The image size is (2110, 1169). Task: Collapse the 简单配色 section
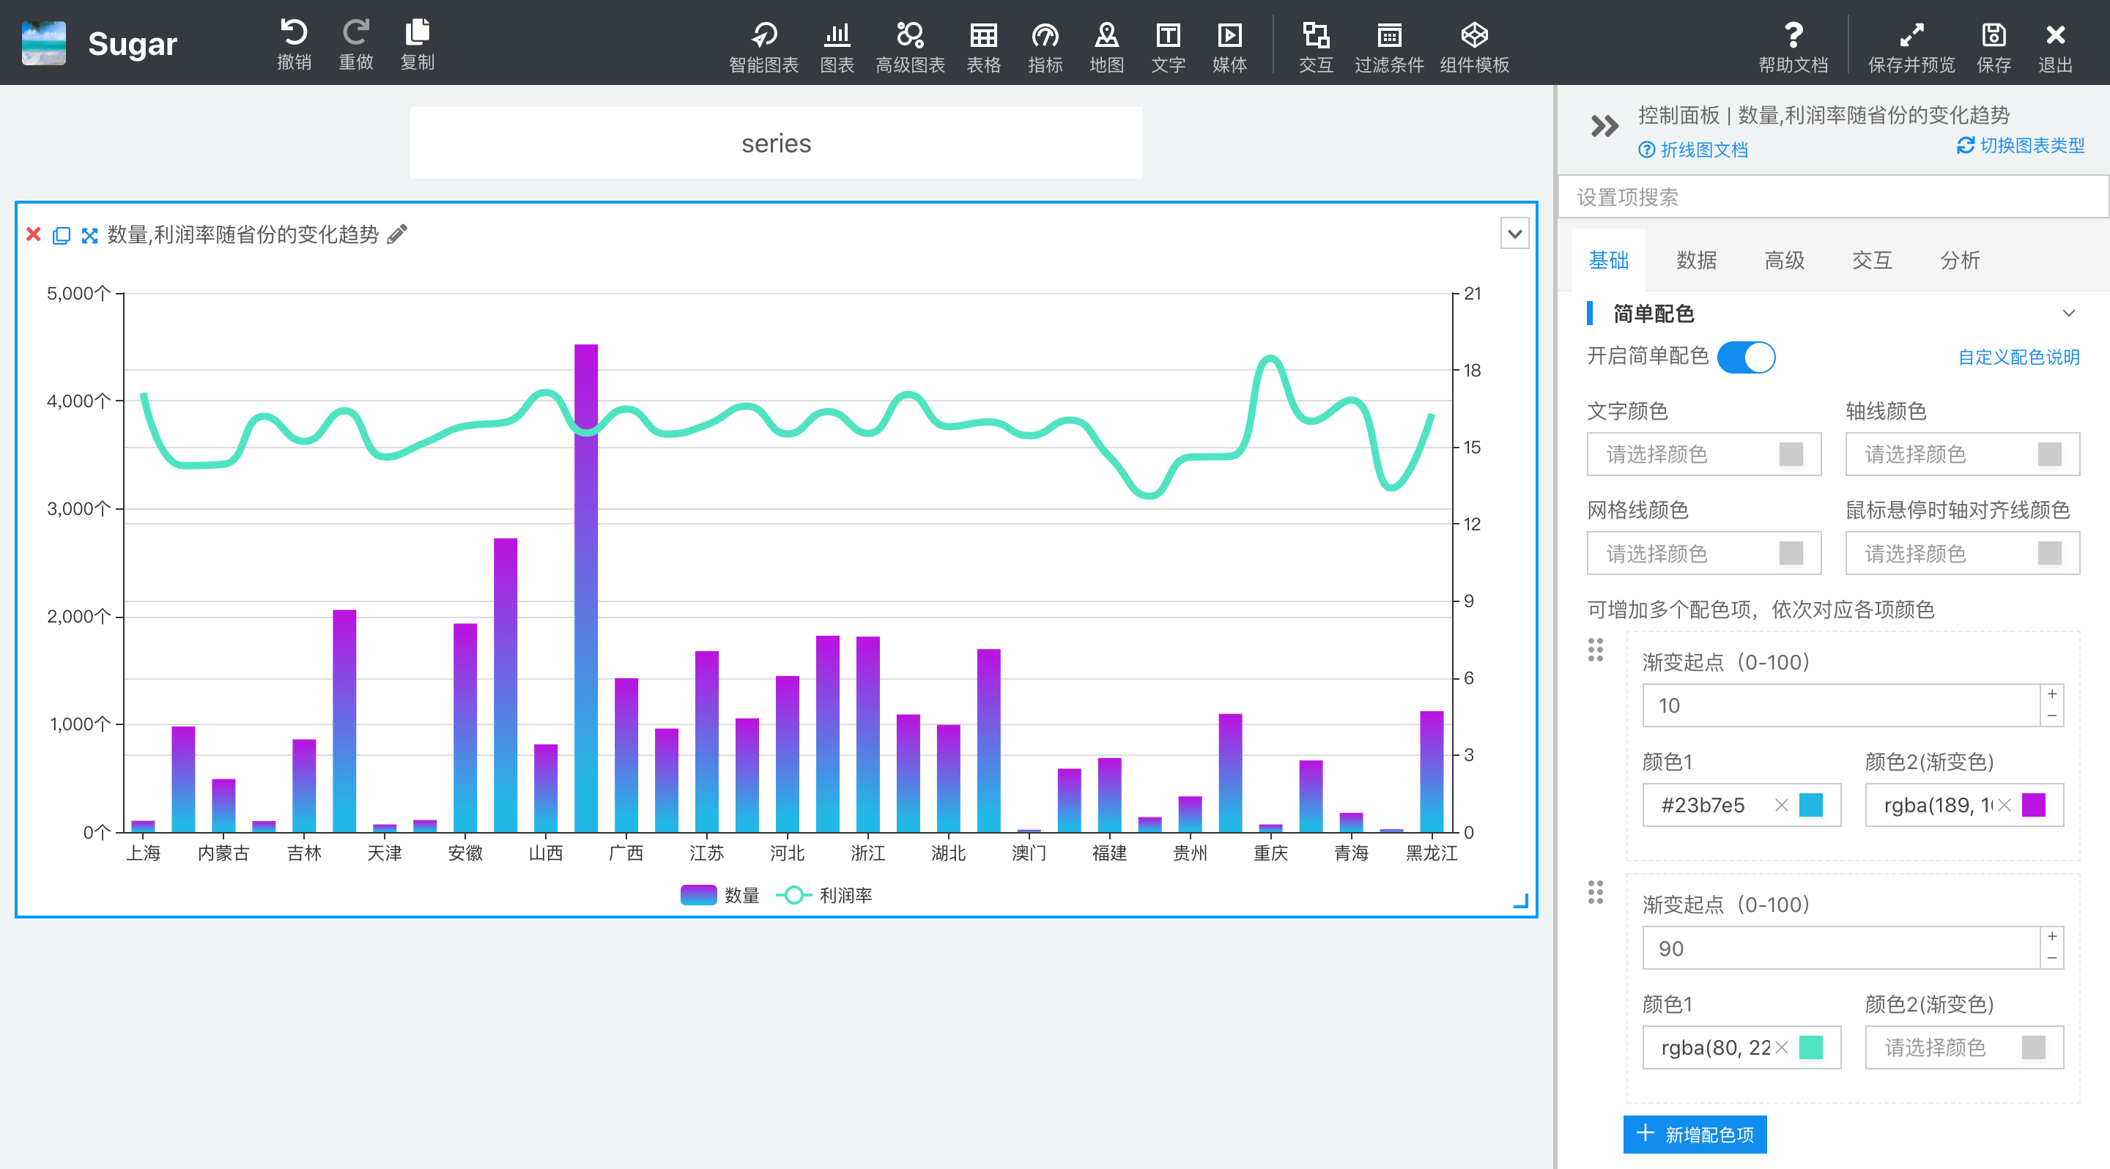point(2069,313)
